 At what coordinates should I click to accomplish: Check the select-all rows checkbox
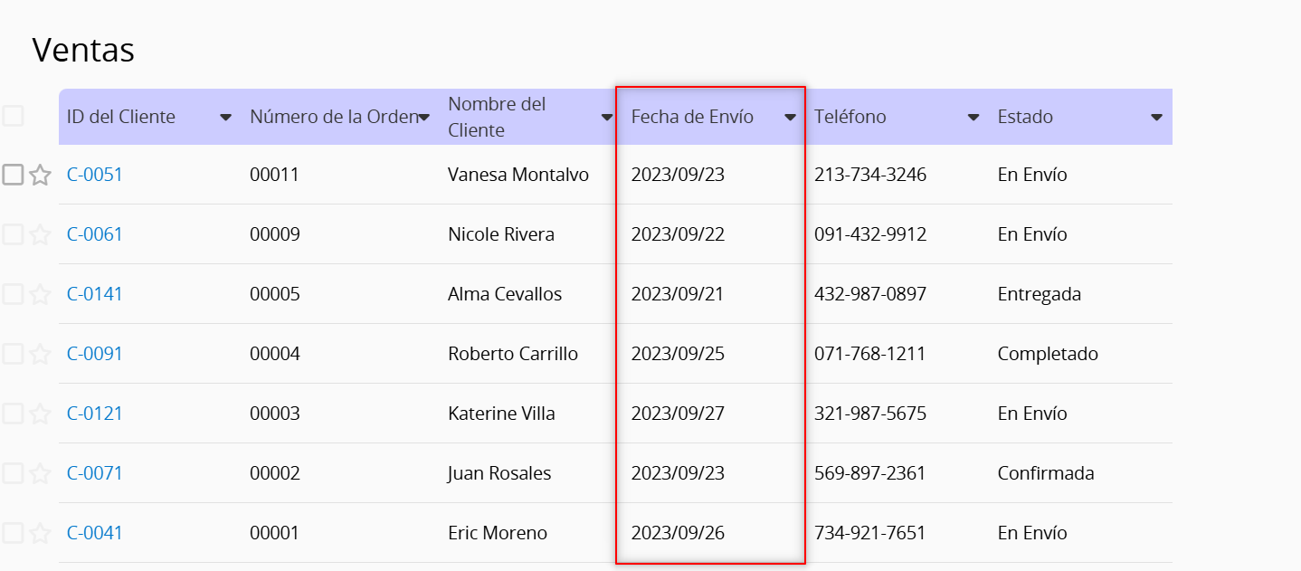[13, 116]
